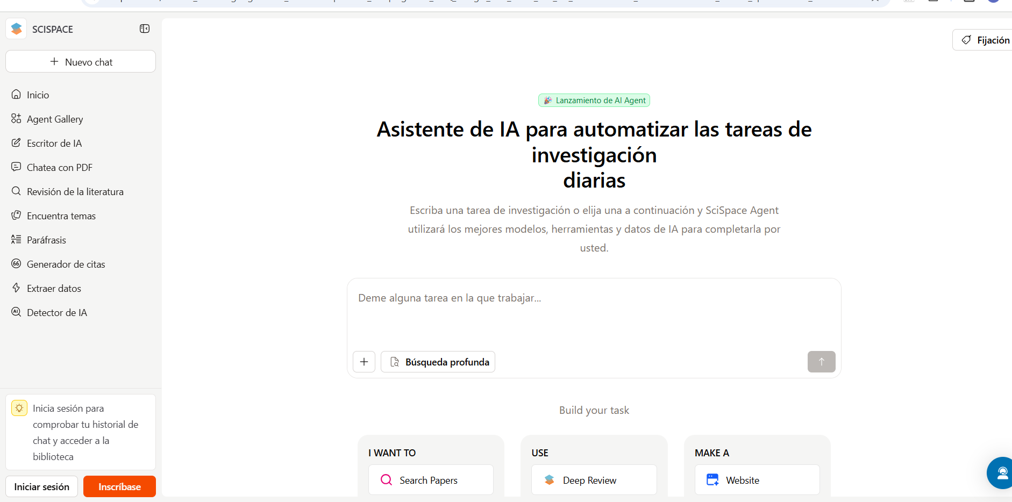1012x502 pixels.
Task: Open the Paráfrasis tool icon
Action: point(16,240)
